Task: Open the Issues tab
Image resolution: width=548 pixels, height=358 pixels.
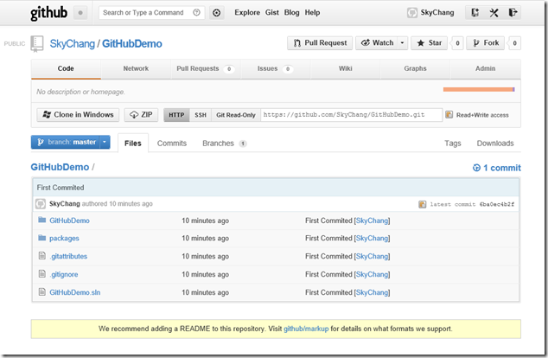Action: 276,69
